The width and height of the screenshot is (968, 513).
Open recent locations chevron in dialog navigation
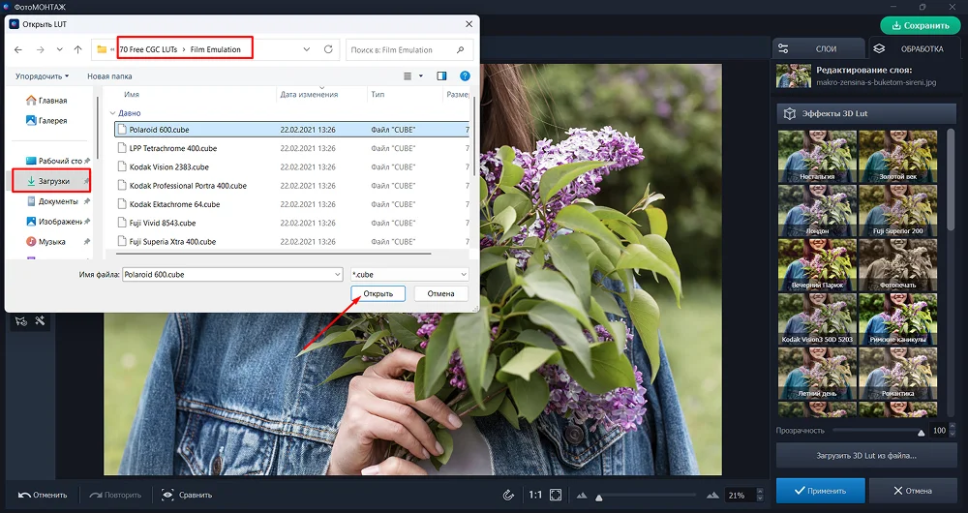[x=59, y=49]
